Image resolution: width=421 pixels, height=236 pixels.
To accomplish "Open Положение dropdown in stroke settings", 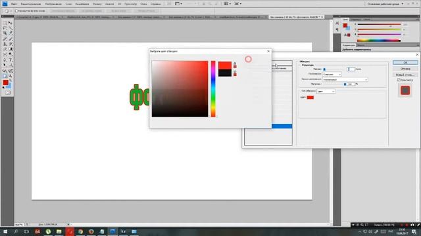I will pos(332,74).
